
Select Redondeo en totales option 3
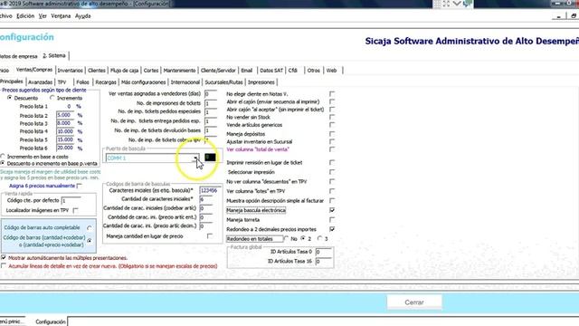coord(319,239)
